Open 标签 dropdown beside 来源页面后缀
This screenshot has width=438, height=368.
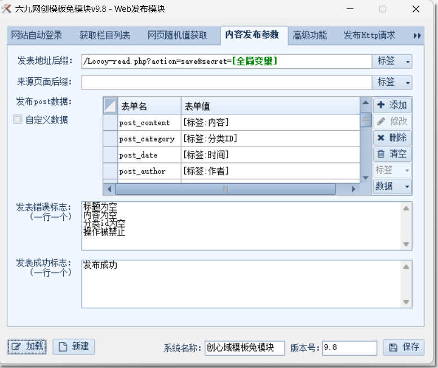coord(392,82)
